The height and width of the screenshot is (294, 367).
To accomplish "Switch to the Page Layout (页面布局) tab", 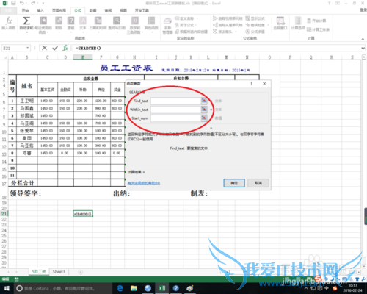I will pyautogui.click(x=59, y=10).
